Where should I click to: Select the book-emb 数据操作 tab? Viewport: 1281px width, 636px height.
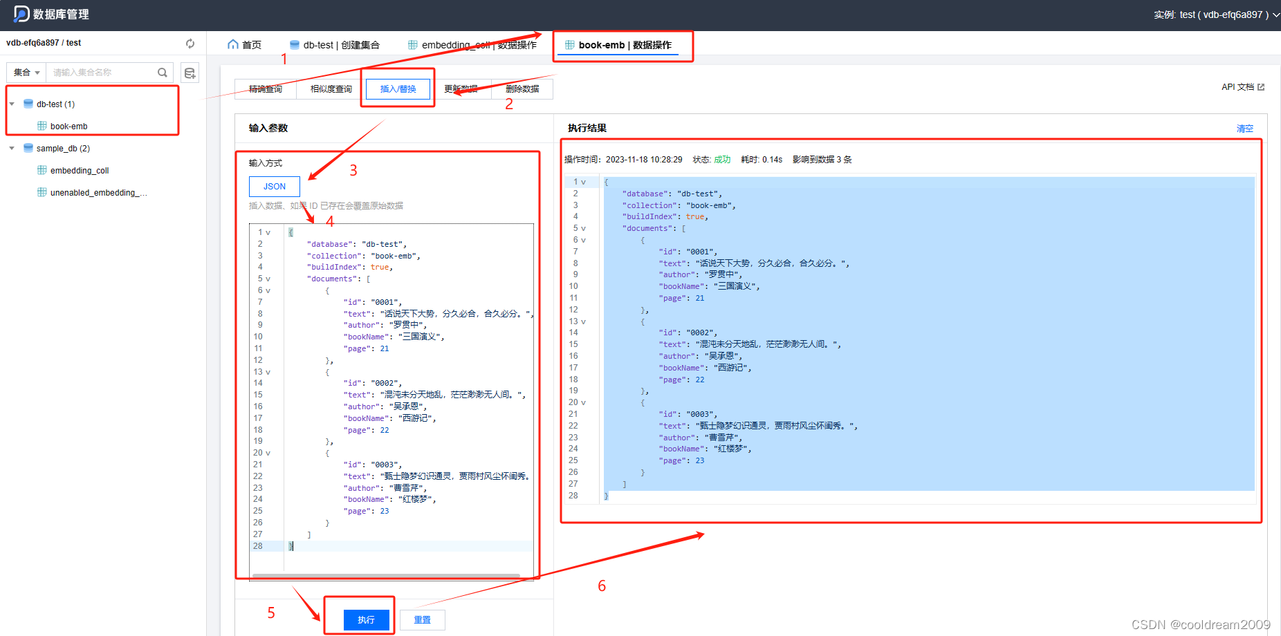point(618,44)
